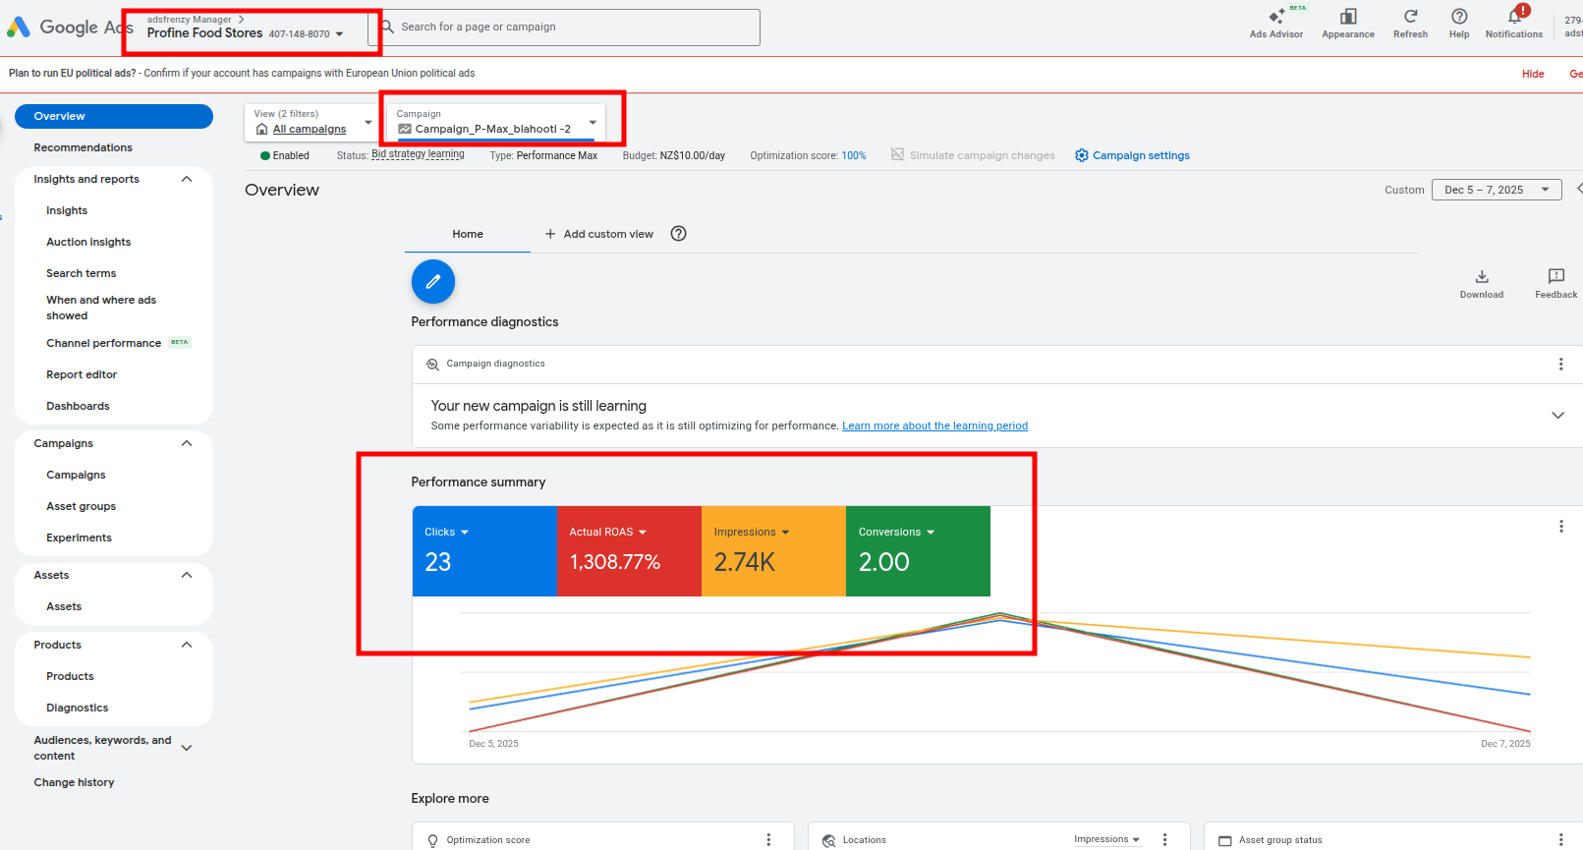The height and width of the screenshot is (850, 1583).
Task: Open Dashboards page
Action: (x=78, y=406)
